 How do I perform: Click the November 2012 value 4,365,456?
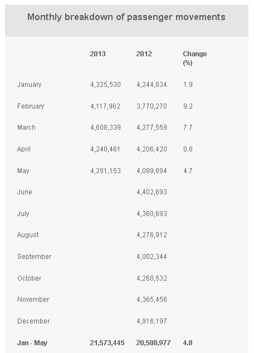(152, 300)
